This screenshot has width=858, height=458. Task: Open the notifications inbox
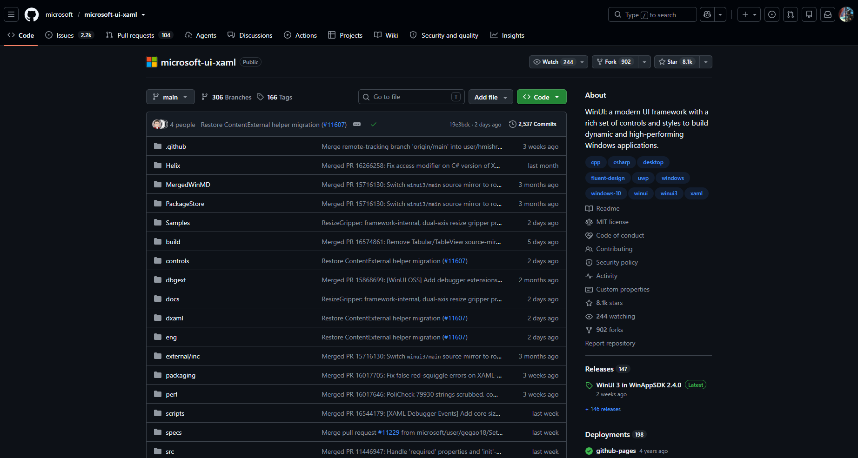point(828,14)
